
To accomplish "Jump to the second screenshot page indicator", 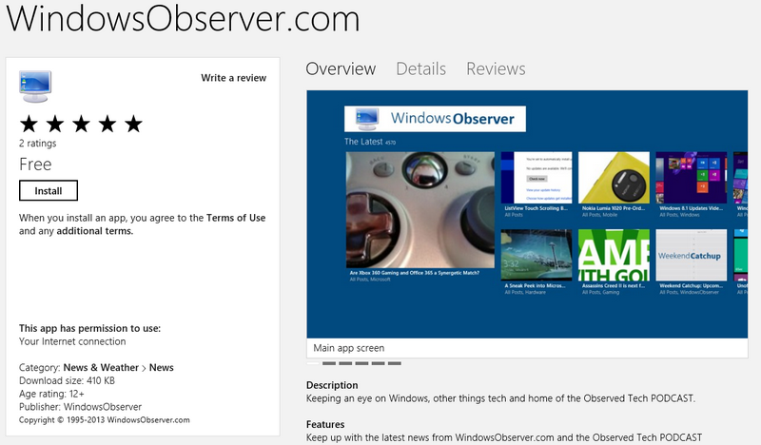I will [x=329, y=363].
